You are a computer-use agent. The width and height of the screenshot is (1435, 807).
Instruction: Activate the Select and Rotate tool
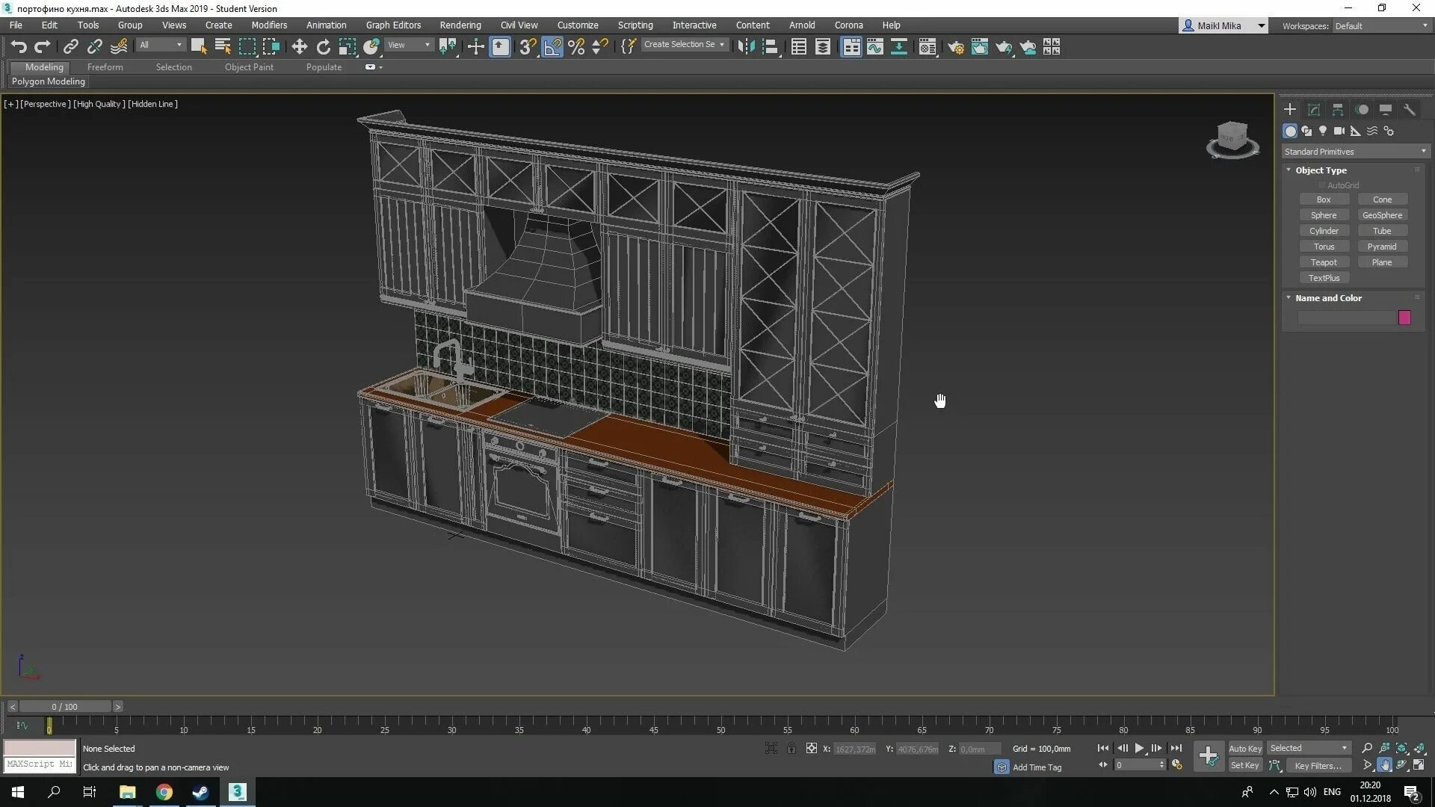323,47
